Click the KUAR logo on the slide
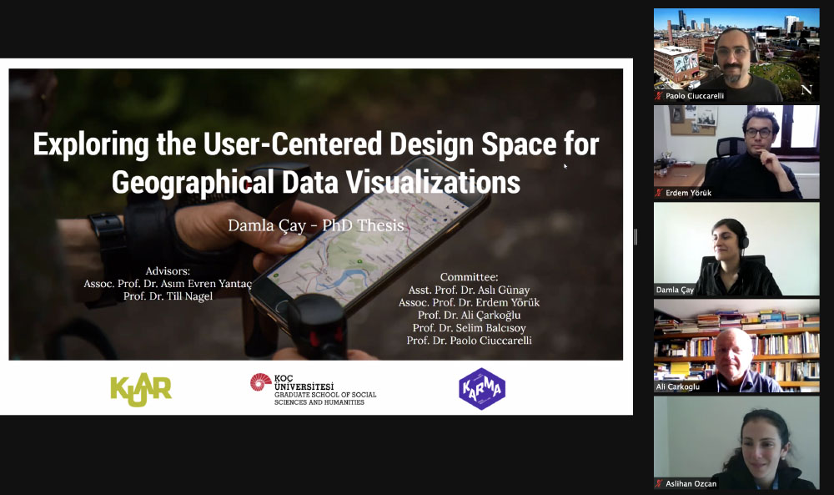Image resolution: width=834 pixels, height=495 pixels. [x=141, y=389]
